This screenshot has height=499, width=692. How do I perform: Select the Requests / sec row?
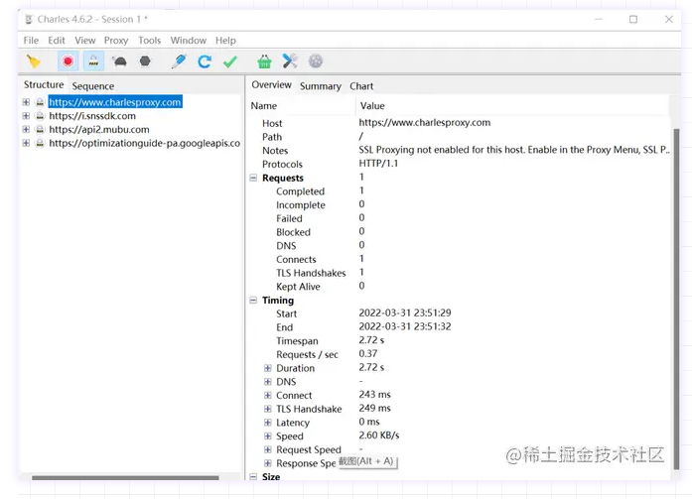[x=459, y=354]
